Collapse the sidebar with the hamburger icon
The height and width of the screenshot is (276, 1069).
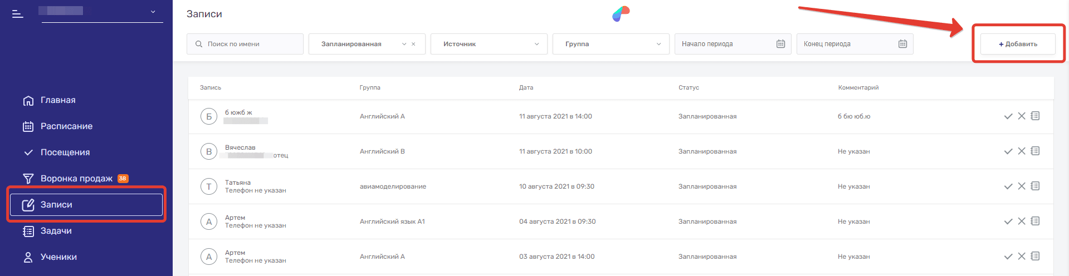[x=18, y=14]
